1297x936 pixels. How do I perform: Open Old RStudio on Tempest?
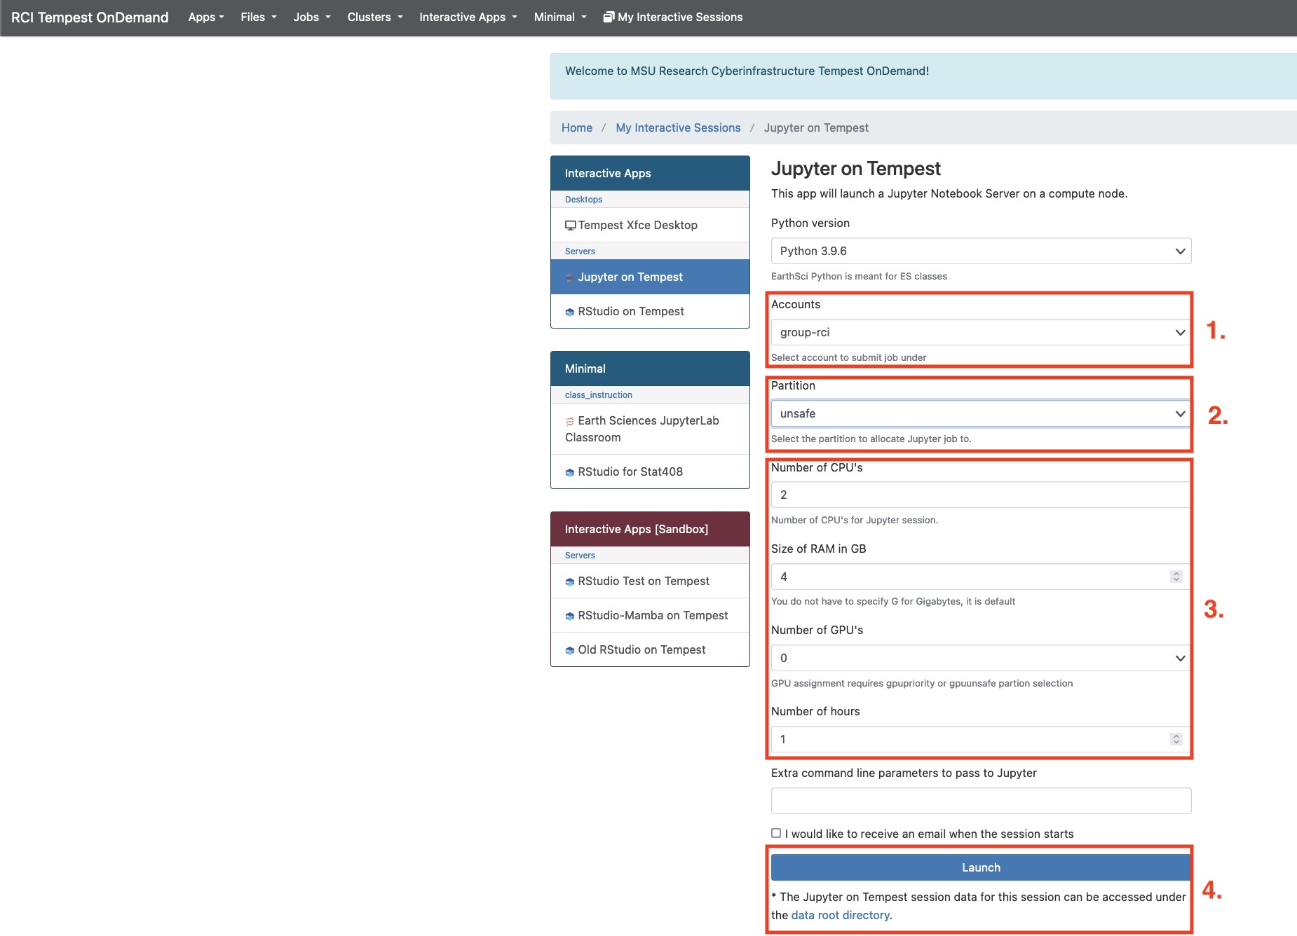tap(650, 649)
